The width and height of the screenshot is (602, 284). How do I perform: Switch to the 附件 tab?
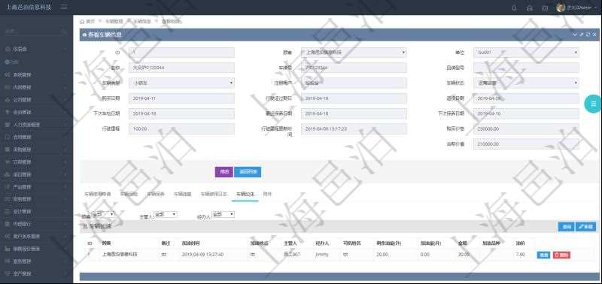pyautogui.click(x=267, y=195)
